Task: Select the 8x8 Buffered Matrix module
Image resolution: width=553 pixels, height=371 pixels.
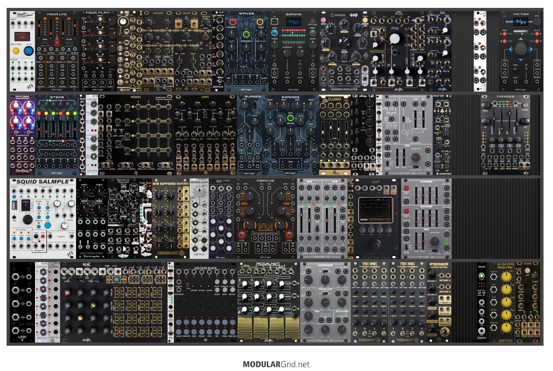Action: 171,219
